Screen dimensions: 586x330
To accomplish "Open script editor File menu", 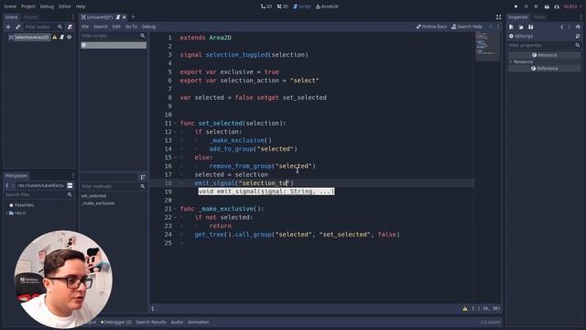I will (85, 27).
